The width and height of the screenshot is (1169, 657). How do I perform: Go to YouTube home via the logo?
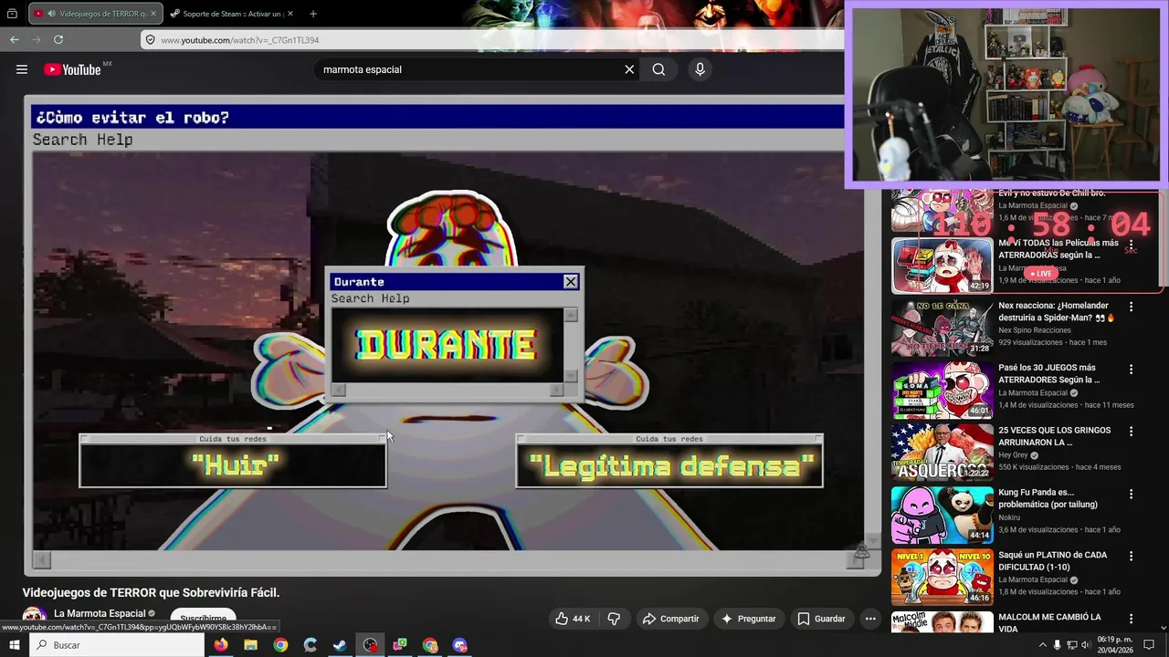click(72, 69)
